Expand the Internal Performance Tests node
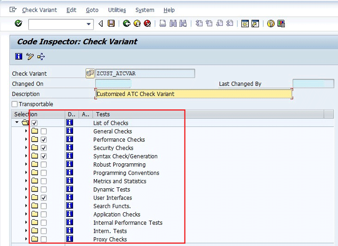Viewport: 338px width, 246px height. pyautogui.click(x=26, y=222)
